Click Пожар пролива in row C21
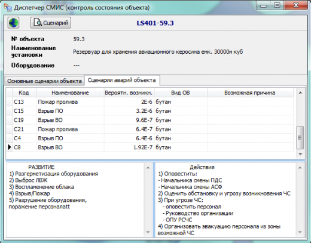 (58, 129)
